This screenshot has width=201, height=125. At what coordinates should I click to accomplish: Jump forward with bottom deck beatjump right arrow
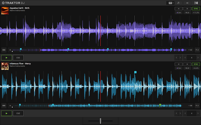click(x=180, y=113)
